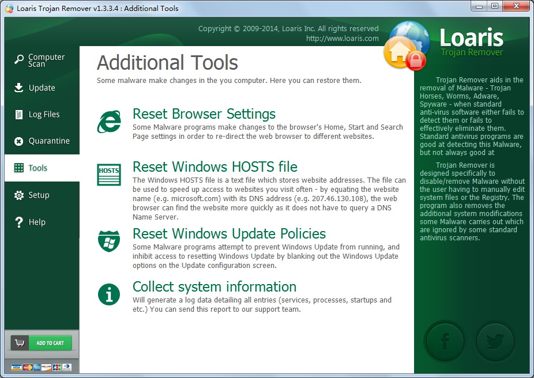The image size is (534, 378).
Task: Click the question mark Help icon
Action: (x=18, y=222)
